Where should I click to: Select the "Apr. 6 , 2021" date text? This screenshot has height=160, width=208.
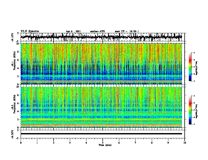73,31
